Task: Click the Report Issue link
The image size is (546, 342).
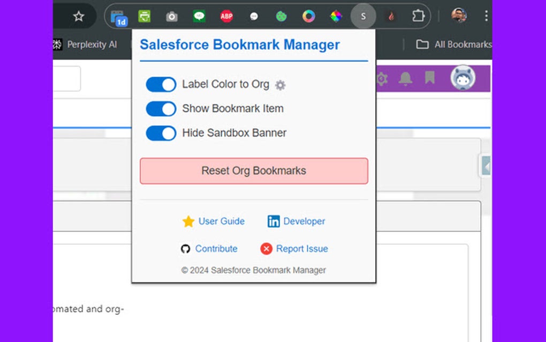Action: pyautogui.click(x=302, y=248)
